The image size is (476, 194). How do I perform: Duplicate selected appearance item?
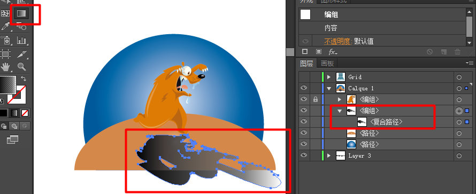point(443,51)
